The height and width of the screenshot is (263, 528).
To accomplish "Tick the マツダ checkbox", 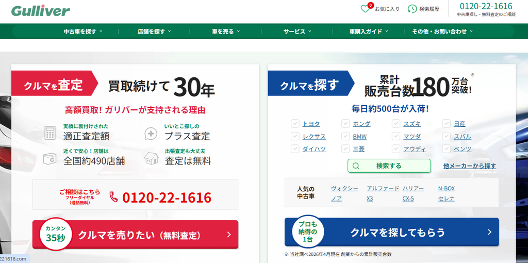I will 396,136.
